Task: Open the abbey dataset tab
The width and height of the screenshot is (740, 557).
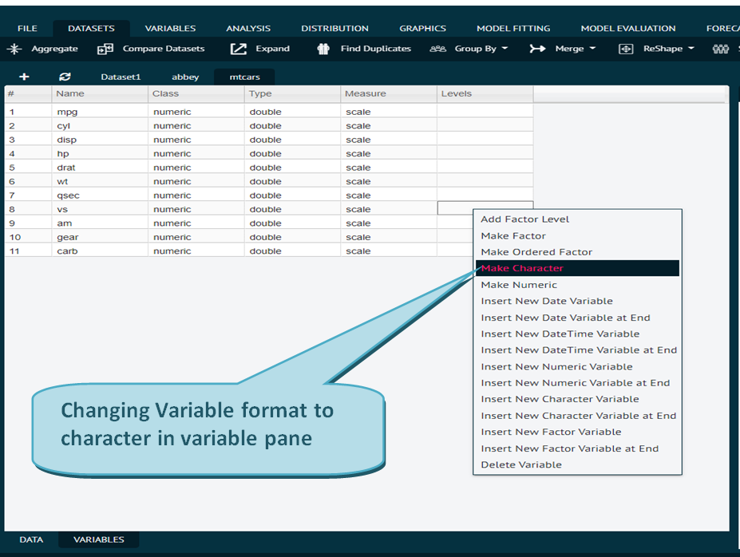Action: (x=185, y=77)
